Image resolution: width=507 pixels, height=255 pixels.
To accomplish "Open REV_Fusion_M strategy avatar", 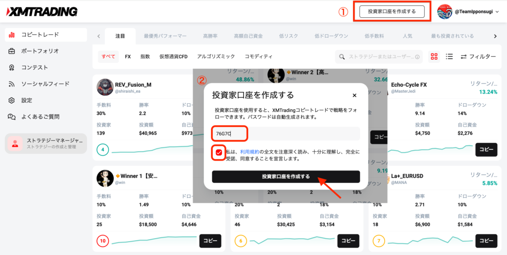I will pyautogui.click(x=105, y=87).
